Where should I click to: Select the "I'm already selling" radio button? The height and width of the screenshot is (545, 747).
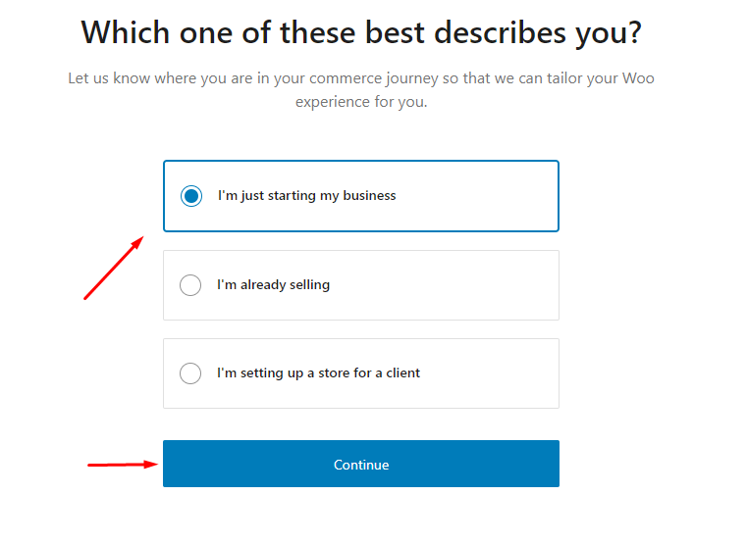(190, 285)
